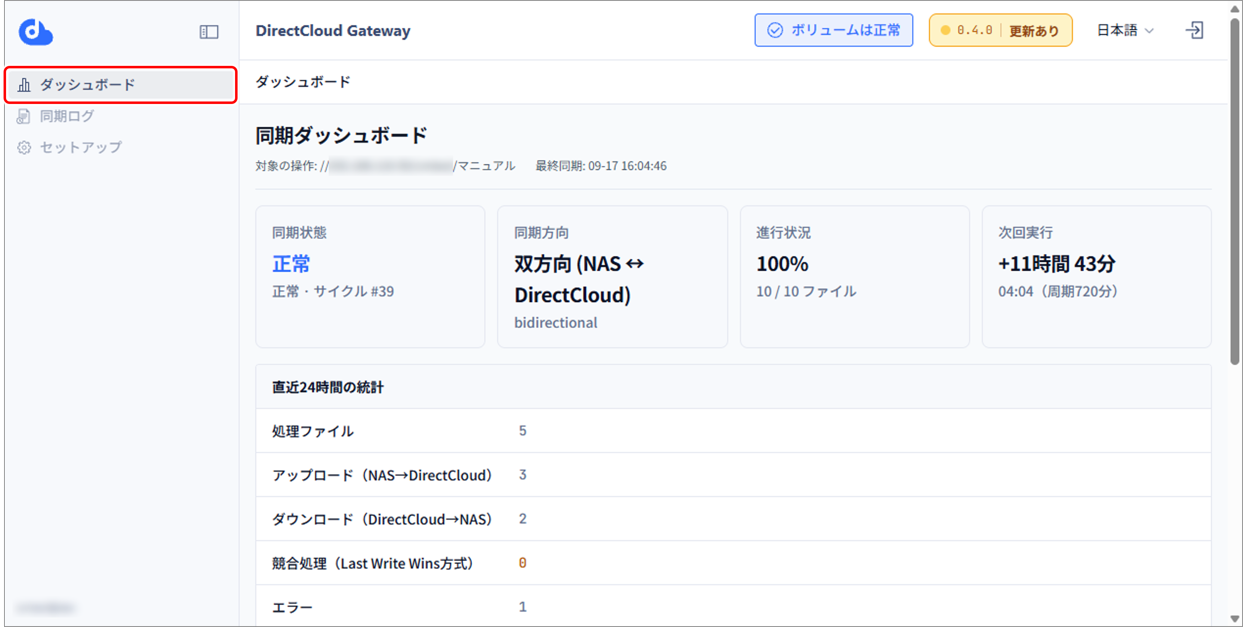Click the 同期状態 card label
This screenshot has width=1243, height=627.
tap(299, 233)
